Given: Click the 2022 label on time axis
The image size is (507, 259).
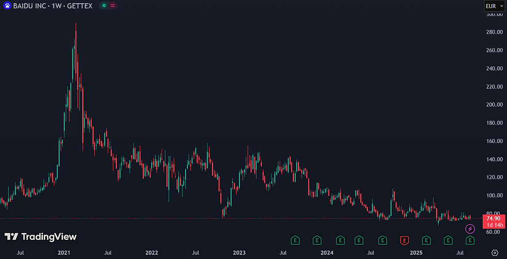Looking at the screenshot, I should pos(152,253).
